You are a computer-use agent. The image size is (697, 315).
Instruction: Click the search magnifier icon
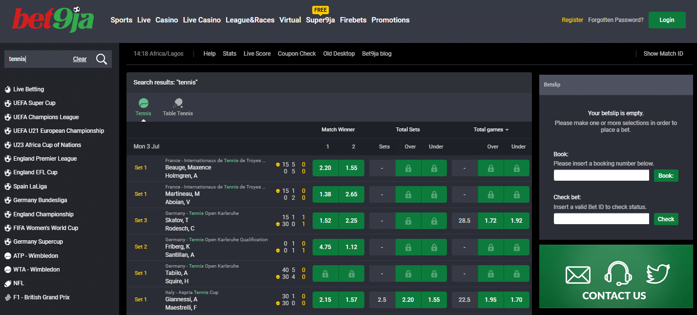101,59
